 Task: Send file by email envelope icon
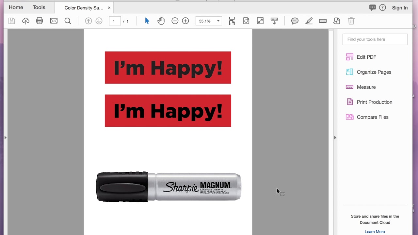click(54, 21)
